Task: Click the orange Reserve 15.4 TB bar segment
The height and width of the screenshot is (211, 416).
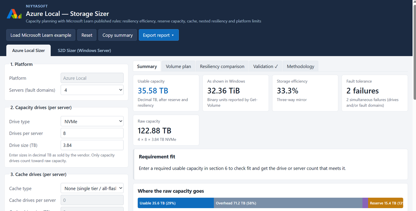Action: tap(386, 203)
